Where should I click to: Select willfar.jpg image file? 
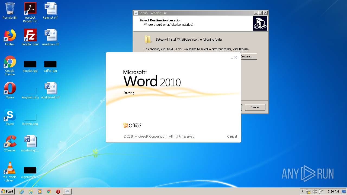(x=50, y=67)
